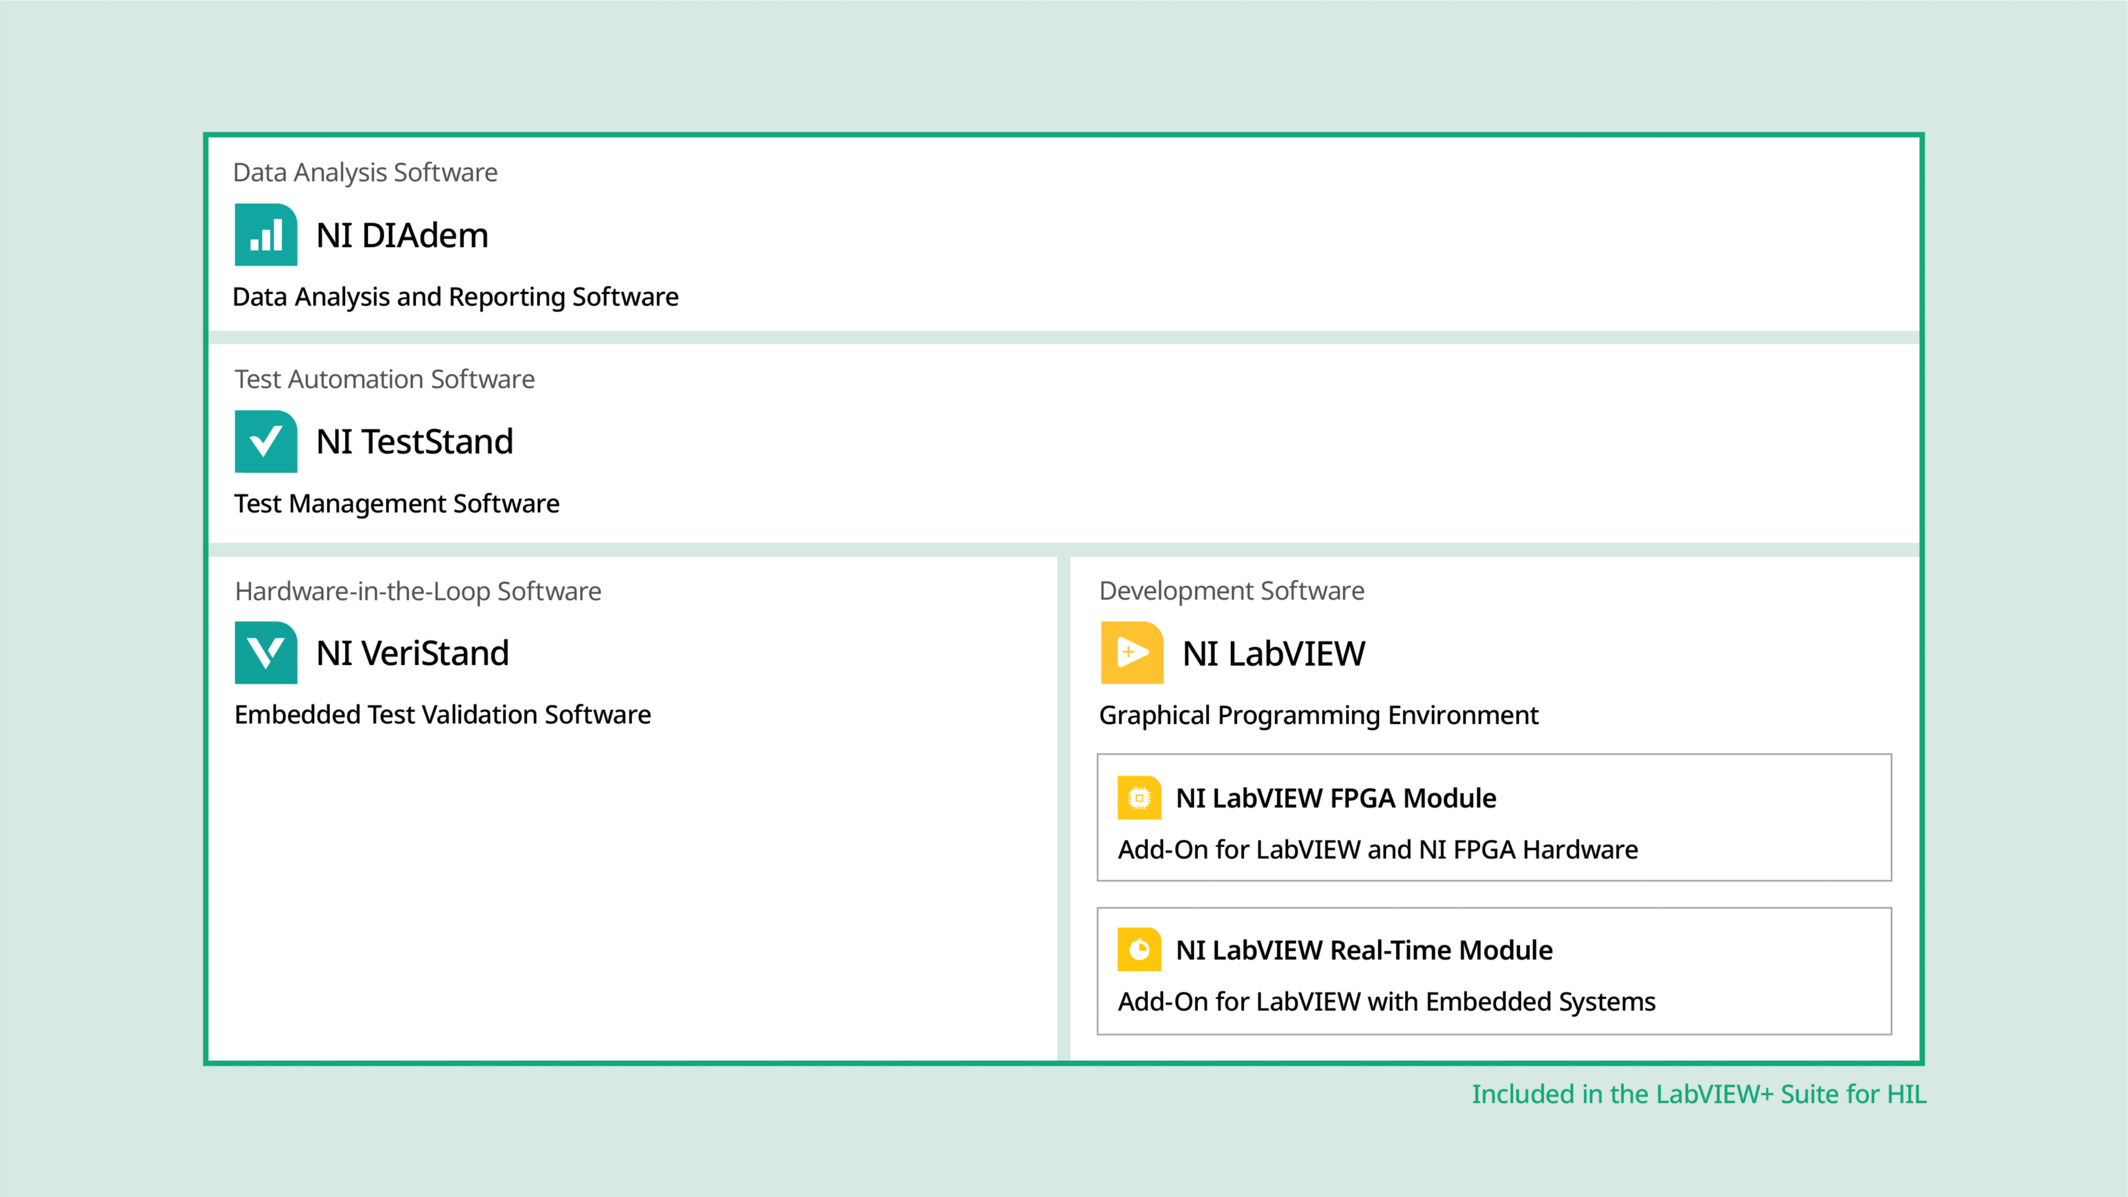Click the NI LabVIEW yellow arrow icon

(1132, 652)
